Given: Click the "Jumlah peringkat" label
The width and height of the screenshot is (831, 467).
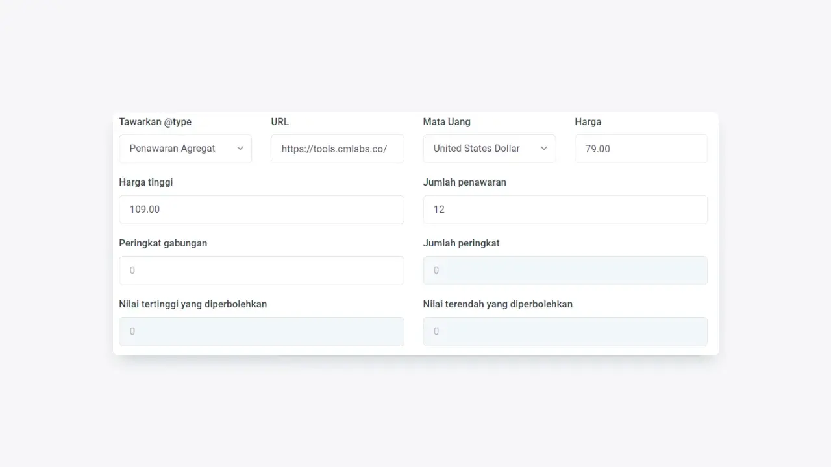Looking at the screenshot, I should click(x=461, y=243).
